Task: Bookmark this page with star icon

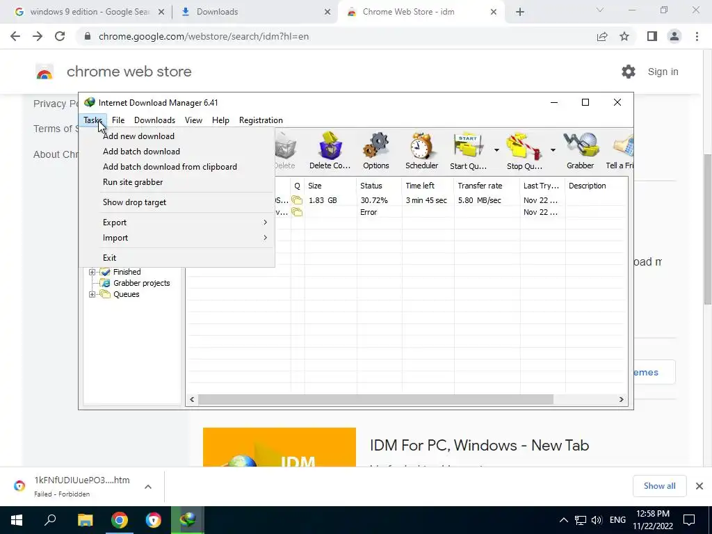Action: [x=624, y=36]
